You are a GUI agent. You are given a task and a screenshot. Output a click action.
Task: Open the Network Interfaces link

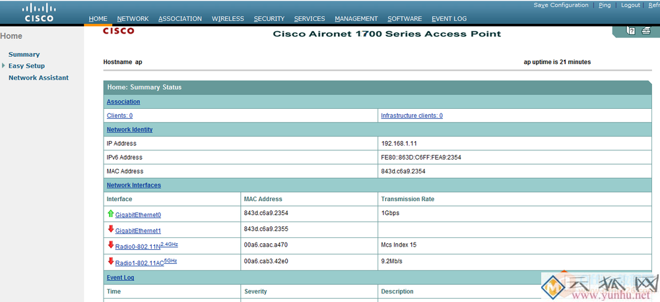(134, 185)
